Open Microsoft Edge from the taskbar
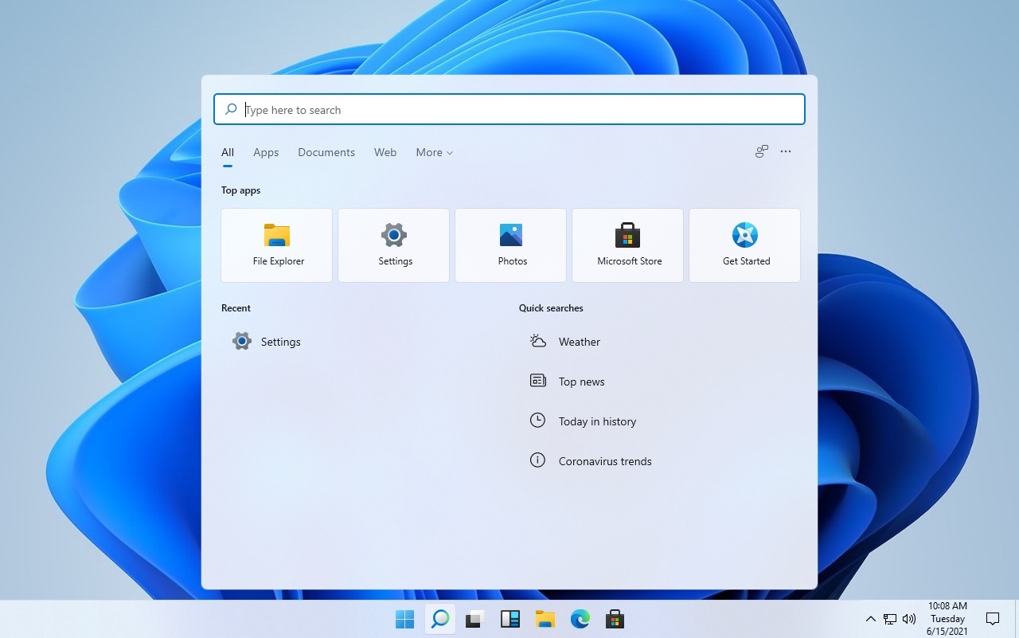1019x638 pixels. point(580,619)
